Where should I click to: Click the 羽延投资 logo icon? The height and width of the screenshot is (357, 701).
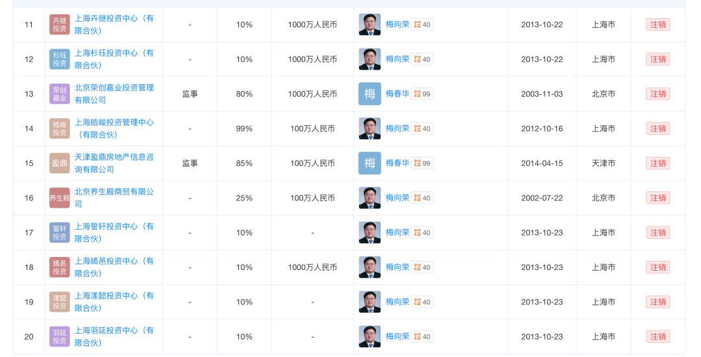(x=60, y=336)
